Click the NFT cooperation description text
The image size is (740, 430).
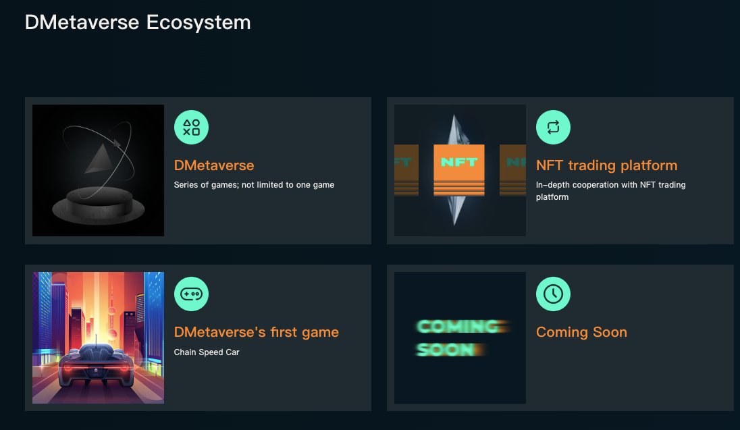point(610,190)
